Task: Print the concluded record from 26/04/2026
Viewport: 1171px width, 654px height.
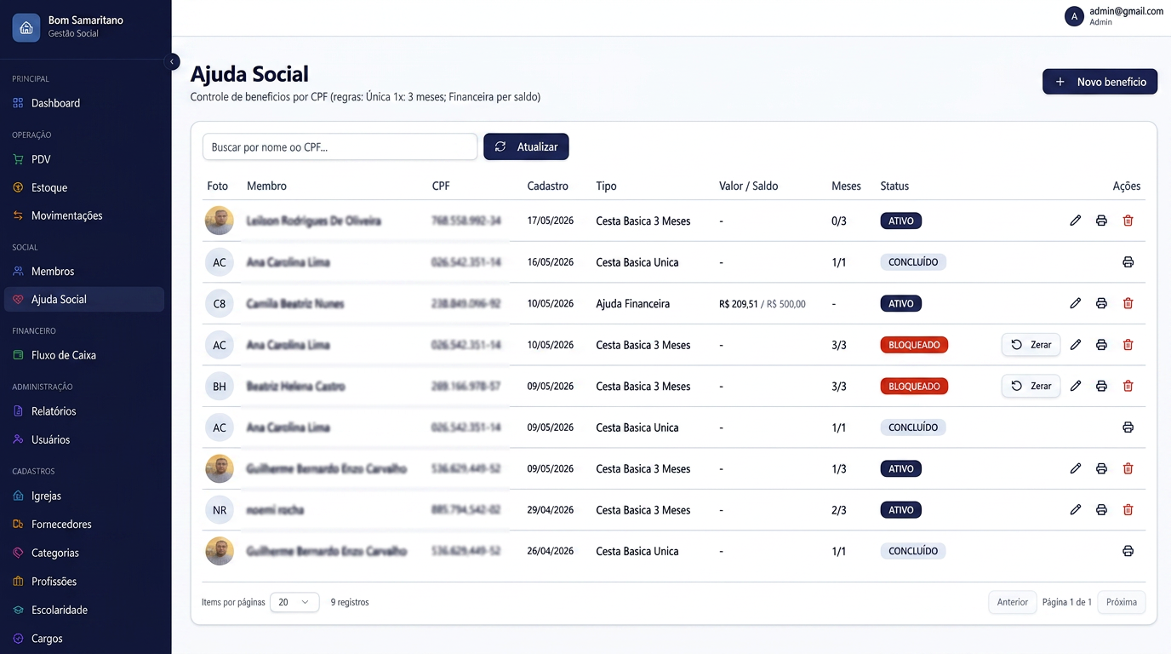Action: (x=1128, y=551)
